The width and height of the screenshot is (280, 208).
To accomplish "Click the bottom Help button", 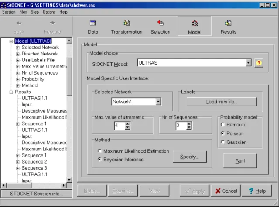I will pyautogui.click(x=257, y=191).
